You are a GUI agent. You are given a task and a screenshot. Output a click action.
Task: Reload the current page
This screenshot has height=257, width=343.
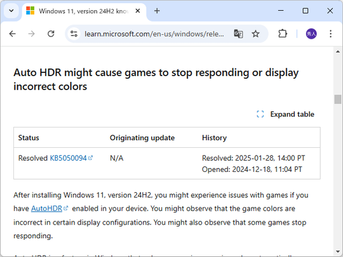point(51,34)
